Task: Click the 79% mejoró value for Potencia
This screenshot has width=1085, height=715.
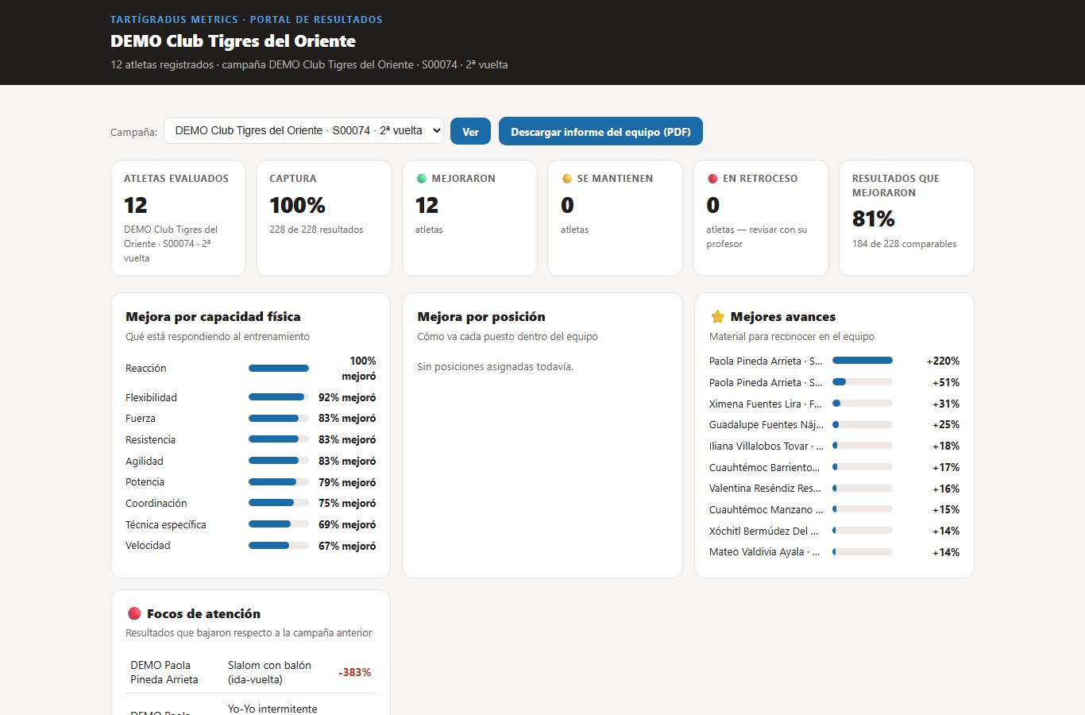Action: (x=347, y=482)
